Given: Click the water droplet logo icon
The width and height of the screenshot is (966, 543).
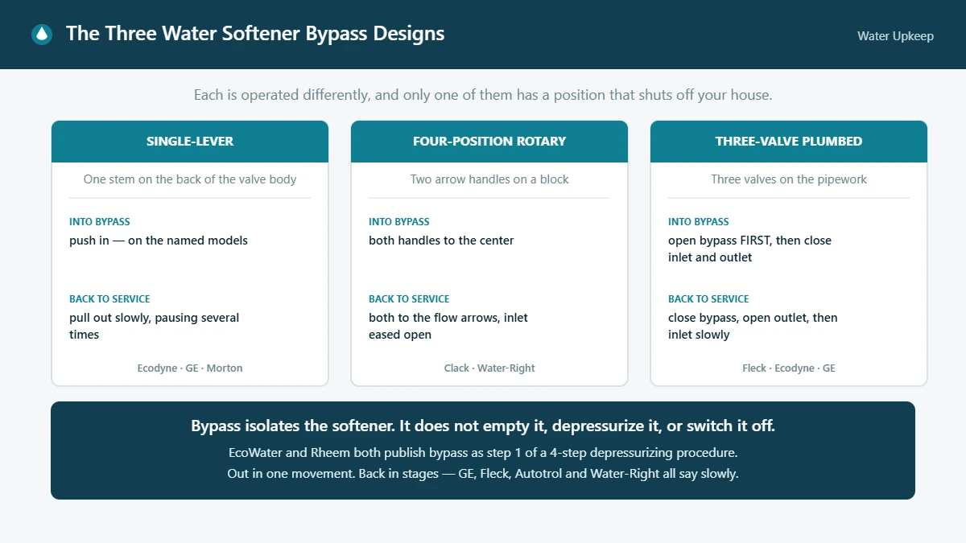Looking at the screenshot, I should point(41,35).
